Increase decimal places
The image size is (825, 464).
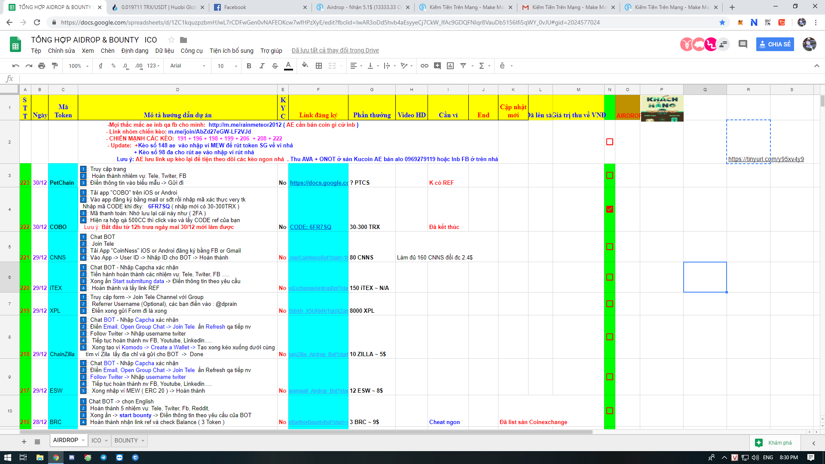click(x=139, y=66)
